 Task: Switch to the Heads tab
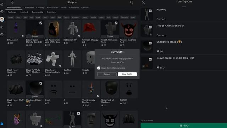click(x=63, y=7)
